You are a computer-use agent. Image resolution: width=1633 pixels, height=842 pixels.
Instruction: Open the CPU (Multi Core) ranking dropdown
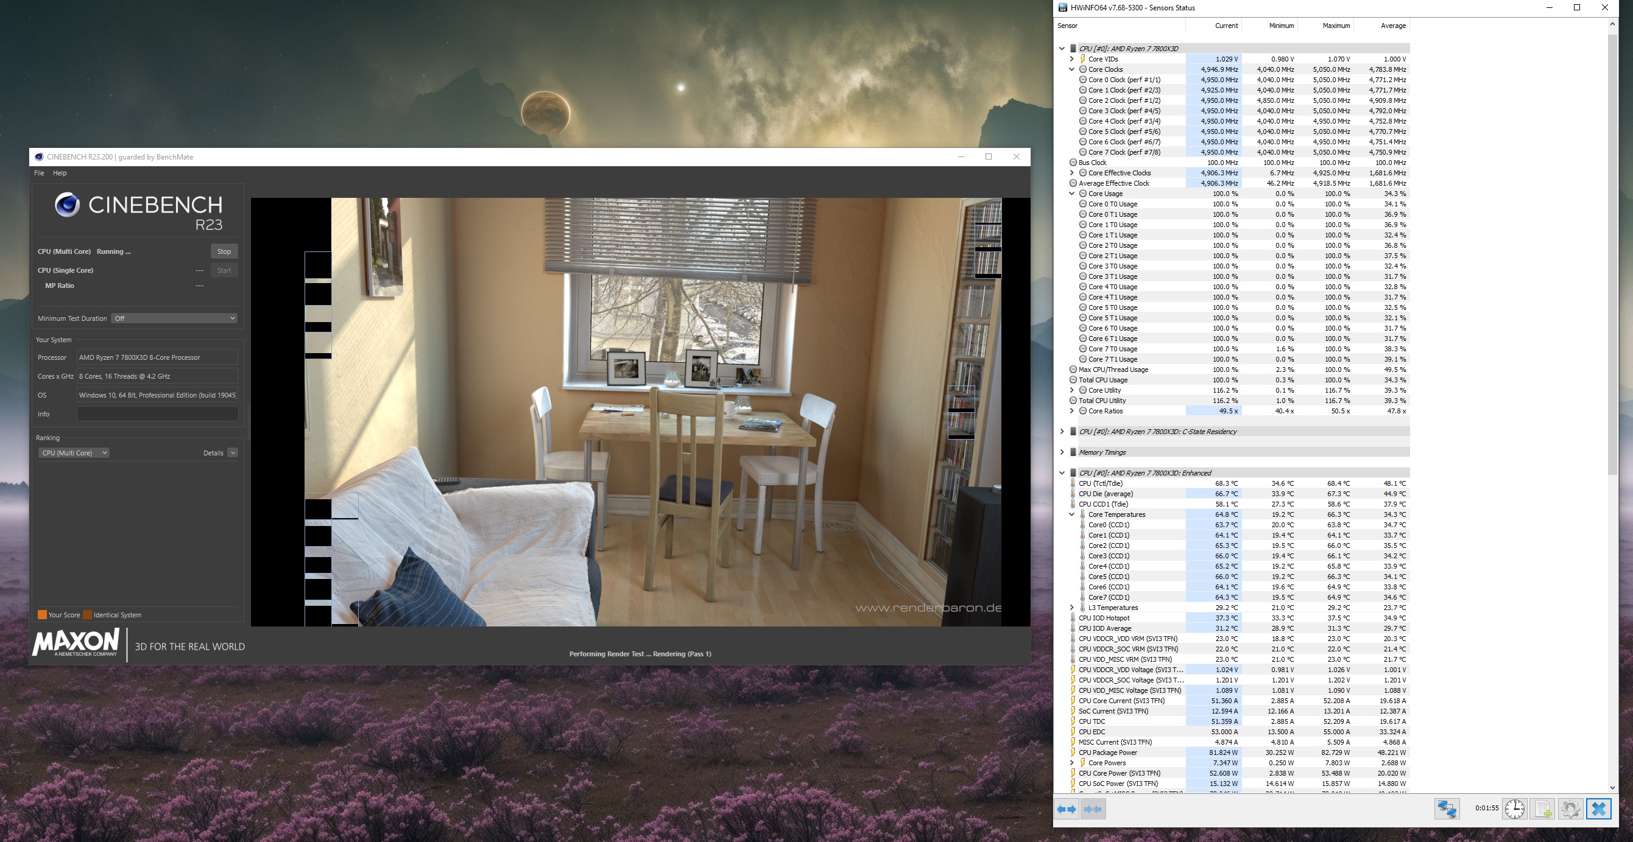pos(74,453)
